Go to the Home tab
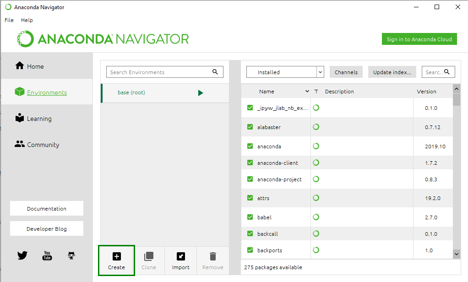Viewport: 468px width, 282px height. click(47, 66)
